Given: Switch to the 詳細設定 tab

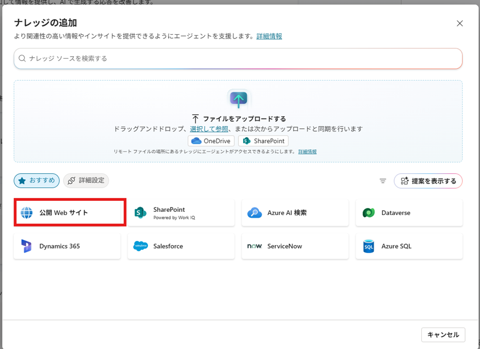Looking at the screenshot, I should [x=86, y=181].
